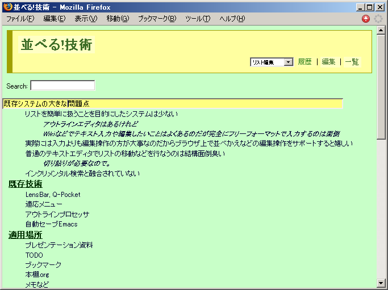
Task: Click the Search: label
Action: (x=17, y=86)
